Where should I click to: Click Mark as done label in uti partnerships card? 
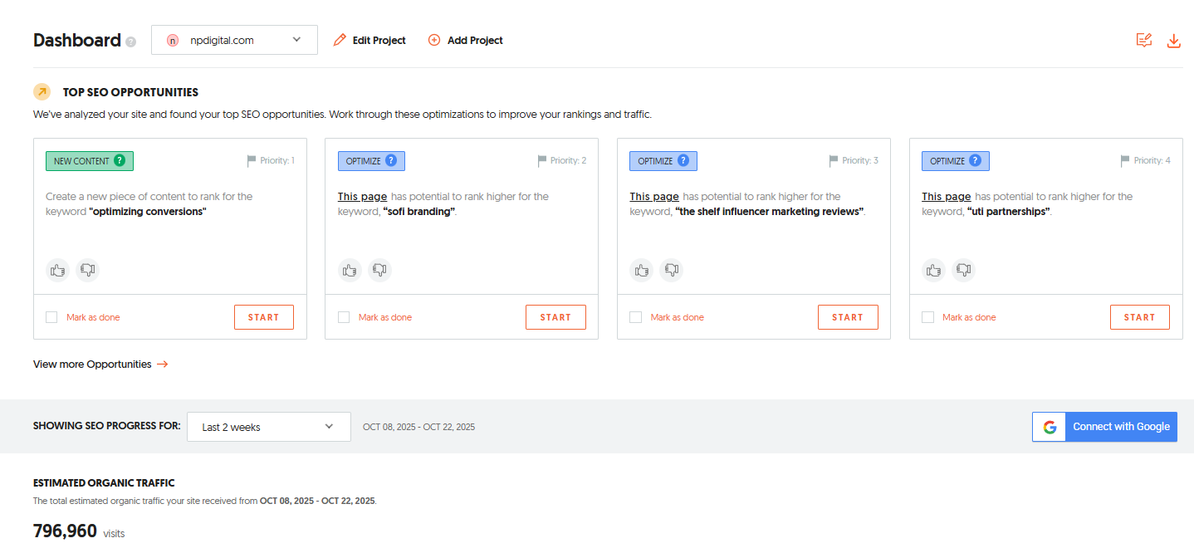pos(969,317)
